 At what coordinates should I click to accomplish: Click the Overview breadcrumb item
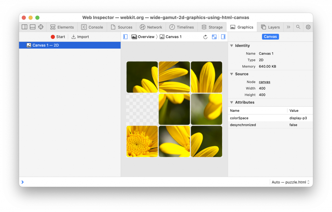[x=143, y=37]
